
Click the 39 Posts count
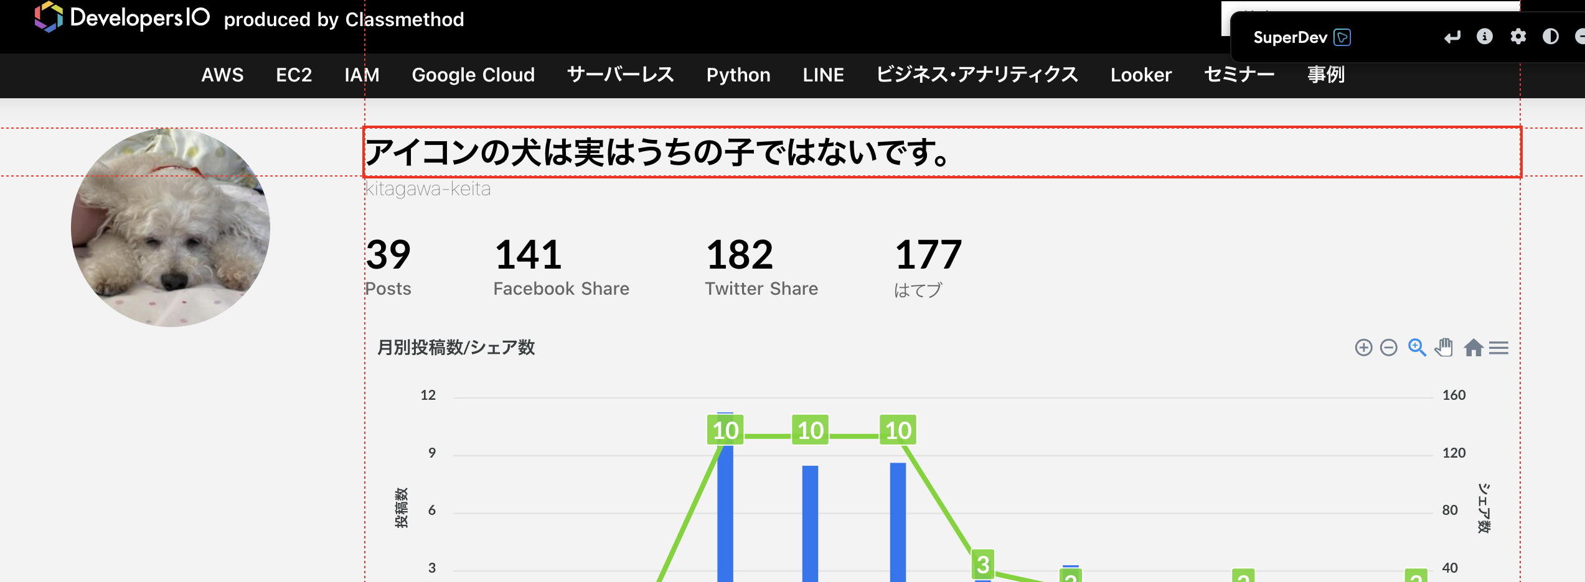pyautogui.click(x=388, y=267)
